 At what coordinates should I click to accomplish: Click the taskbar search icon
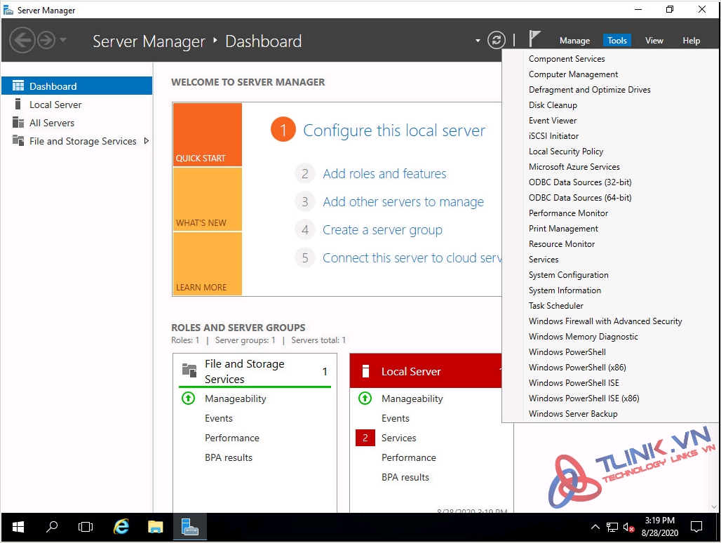point(52,526)
